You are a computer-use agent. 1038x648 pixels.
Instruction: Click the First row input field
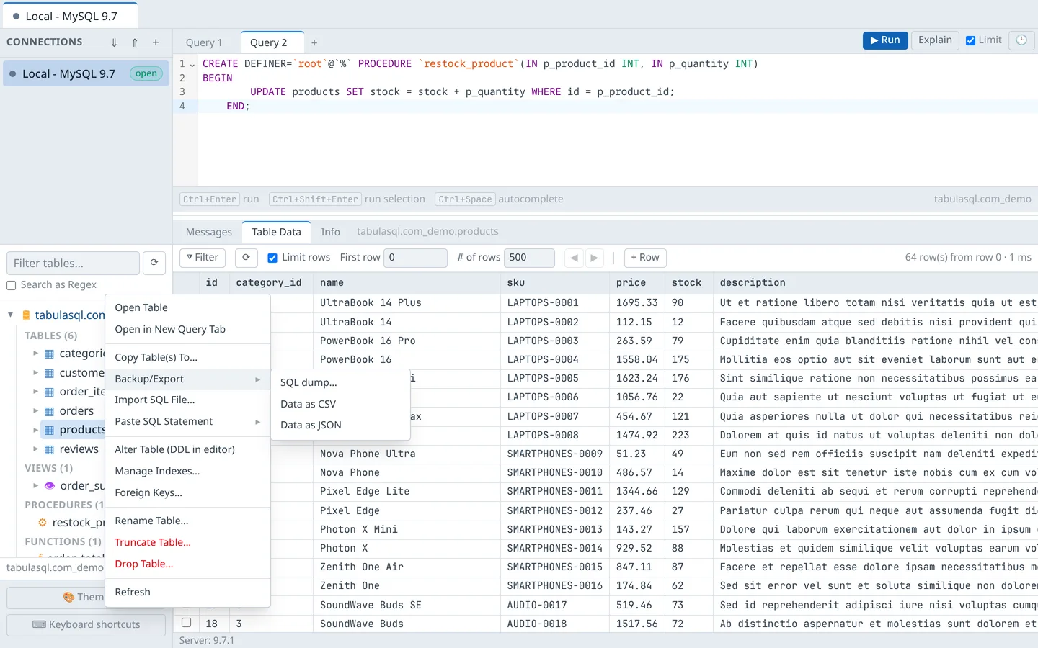(415, 258)
